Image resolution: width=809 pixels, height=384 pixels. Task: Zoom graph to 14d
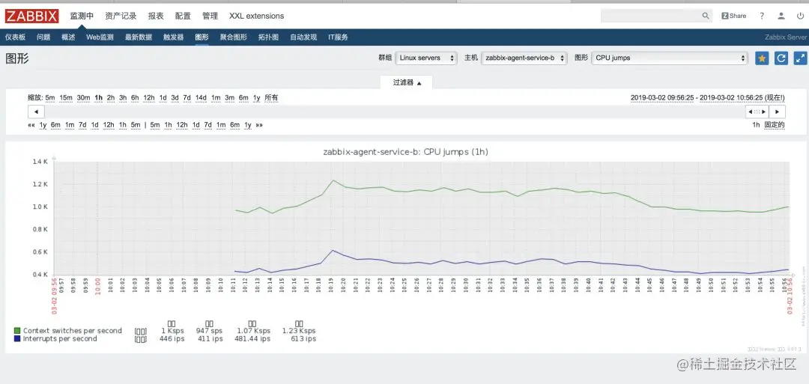point(201,98)
